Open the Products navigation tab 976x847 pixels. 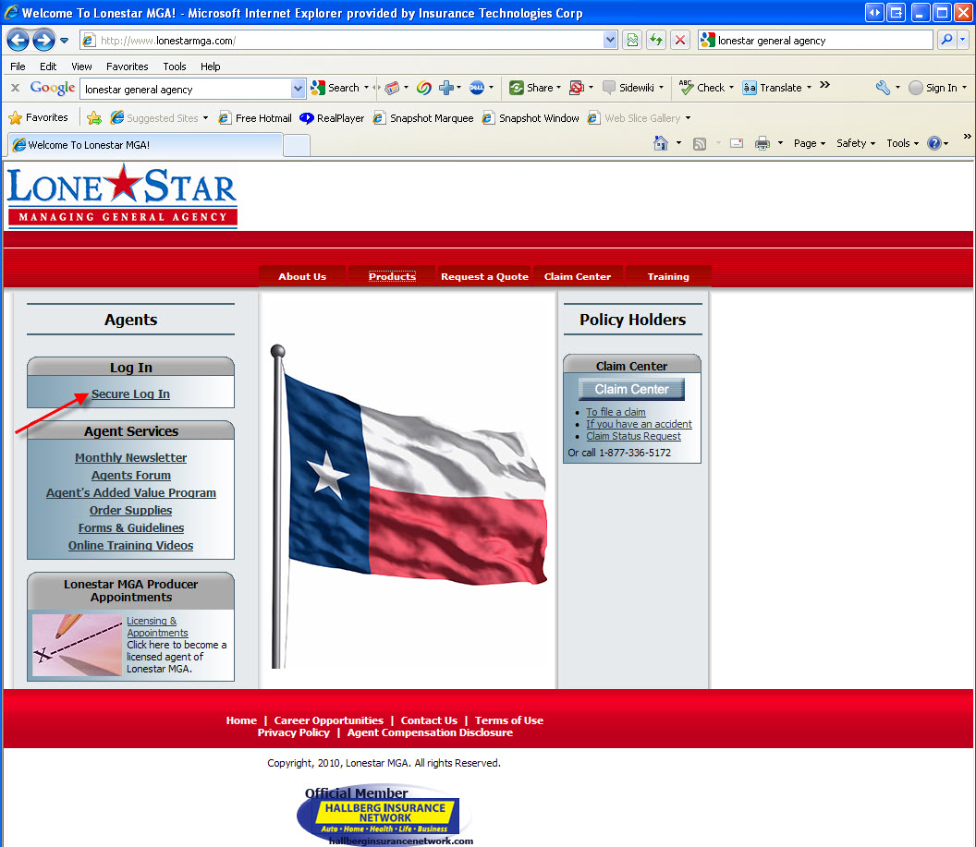[x=392, y=277]
